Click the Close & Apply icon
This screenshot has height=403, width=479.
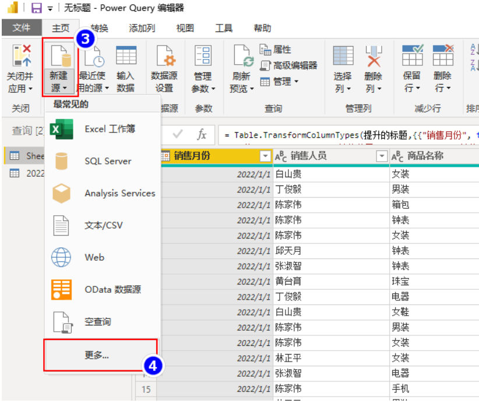[x=22, y=55]
